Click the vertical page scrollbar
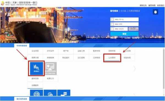 pyautogui.click(x=164, y=69)
